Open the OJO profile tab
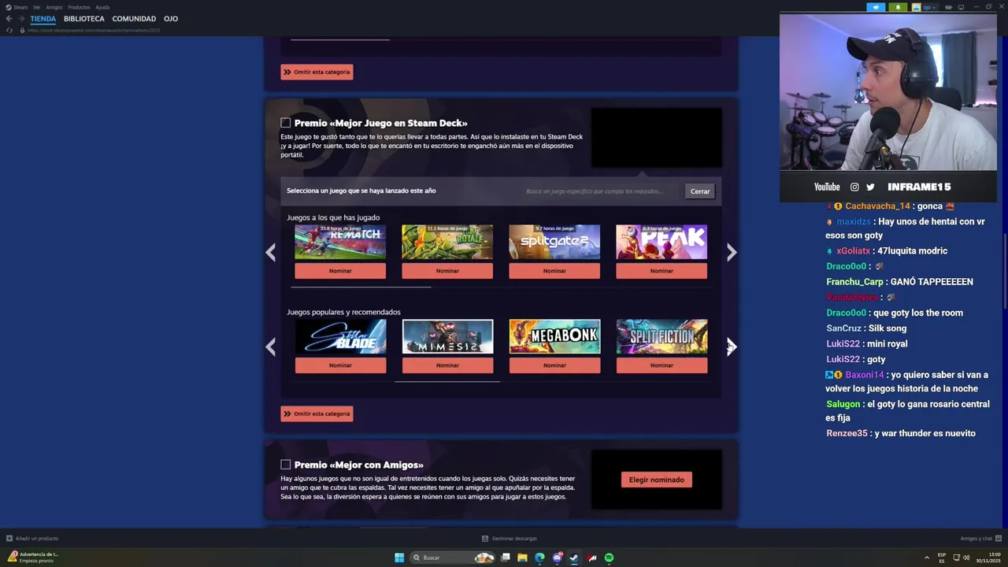 [x=171, y=19]
